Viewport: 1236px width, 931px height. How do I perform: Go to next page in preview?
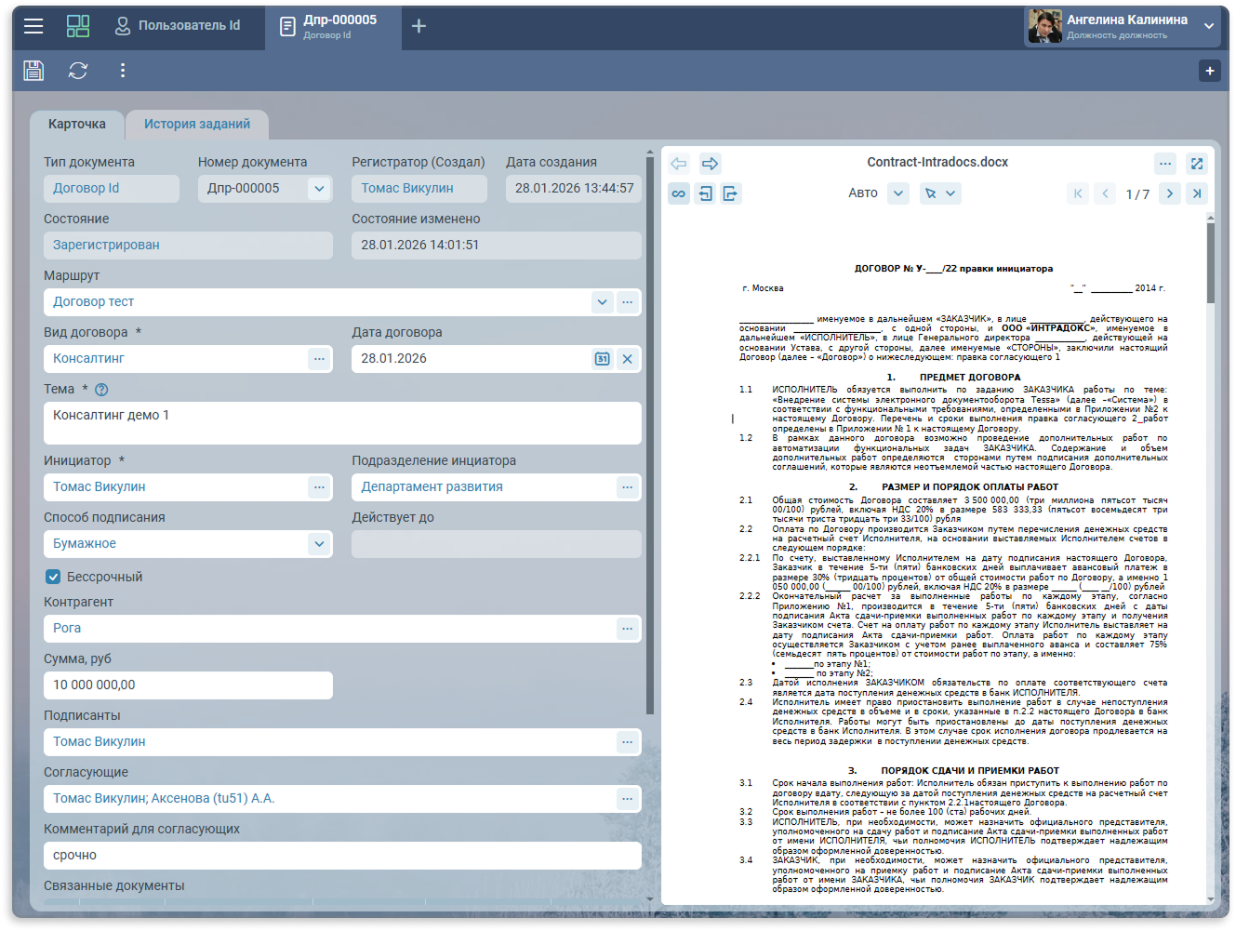1169,193
